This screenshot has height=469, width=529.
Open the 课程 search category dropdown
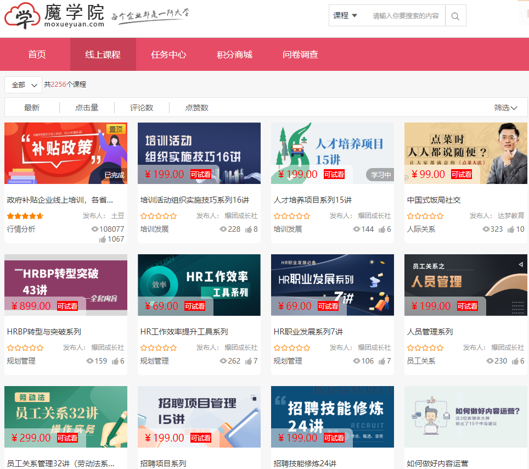click(x=346, y=15)
